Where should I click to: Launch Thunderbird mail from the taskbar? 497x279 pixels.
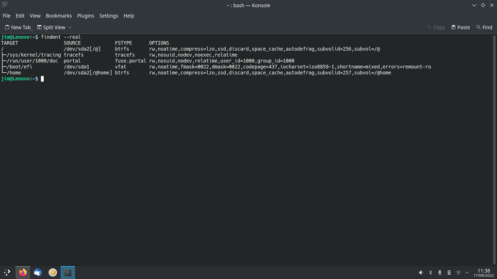pos(38,273)
